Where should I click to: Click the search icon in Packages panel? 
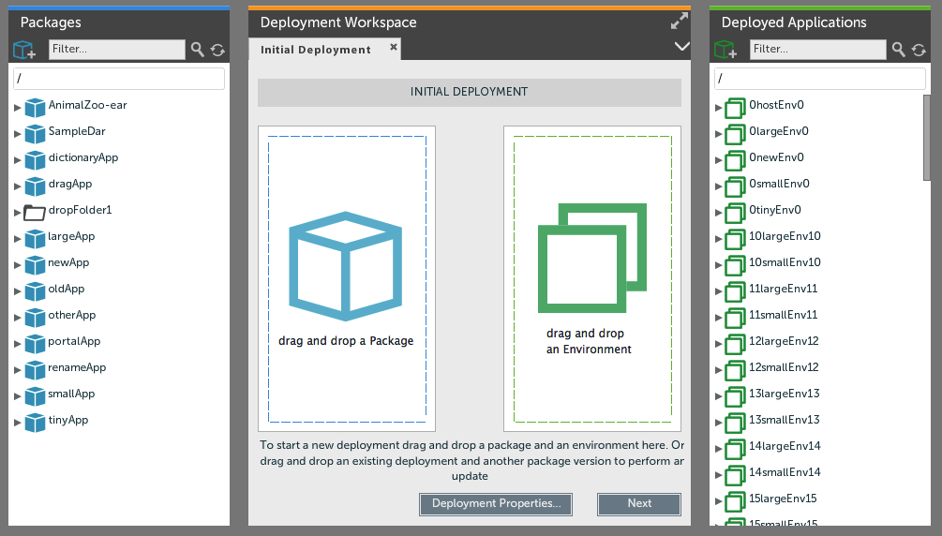pyautogui.click(x=198, y=50)
